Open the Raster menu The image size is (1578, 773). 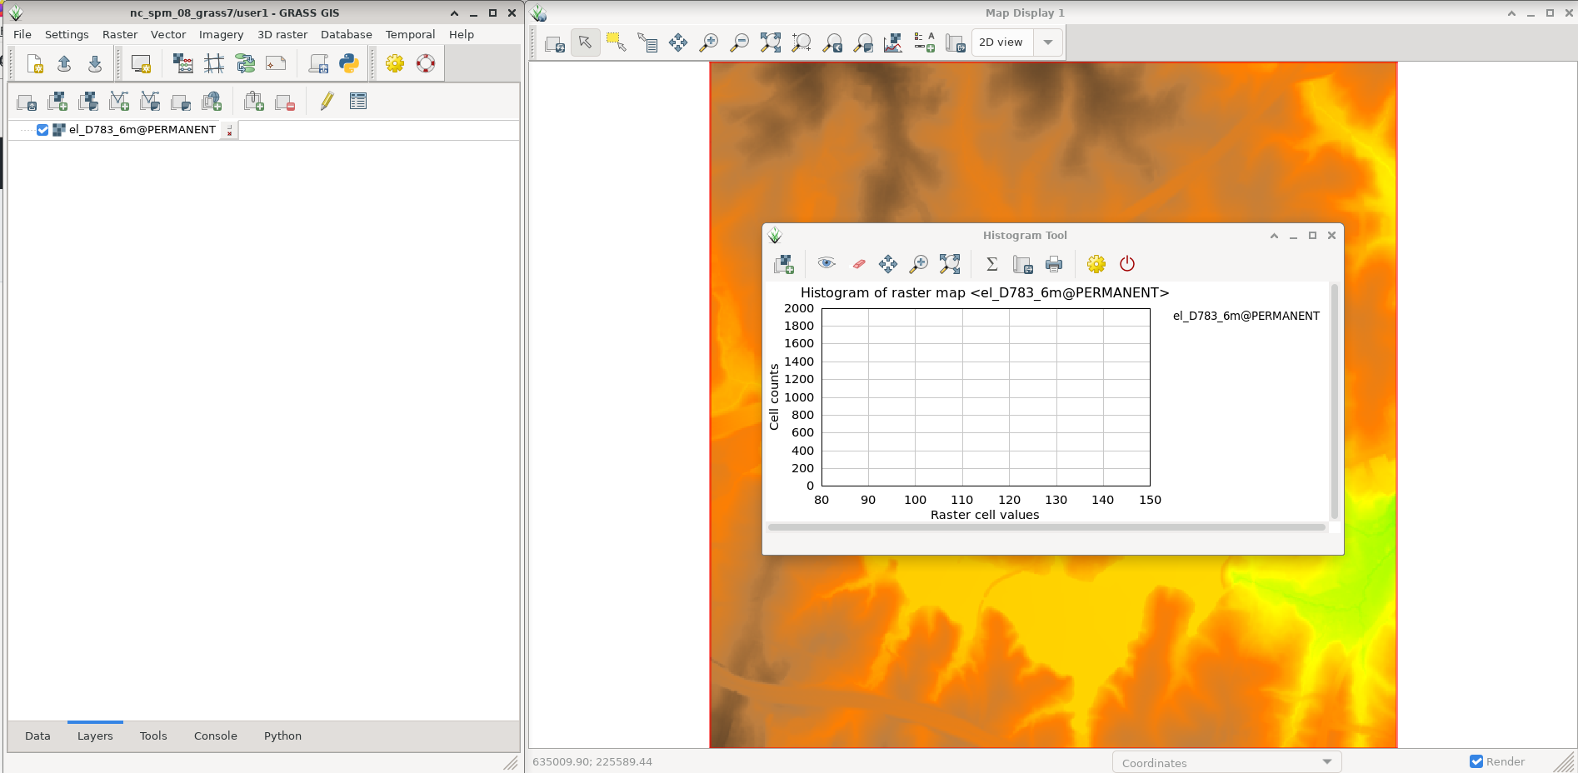[120, 34]
